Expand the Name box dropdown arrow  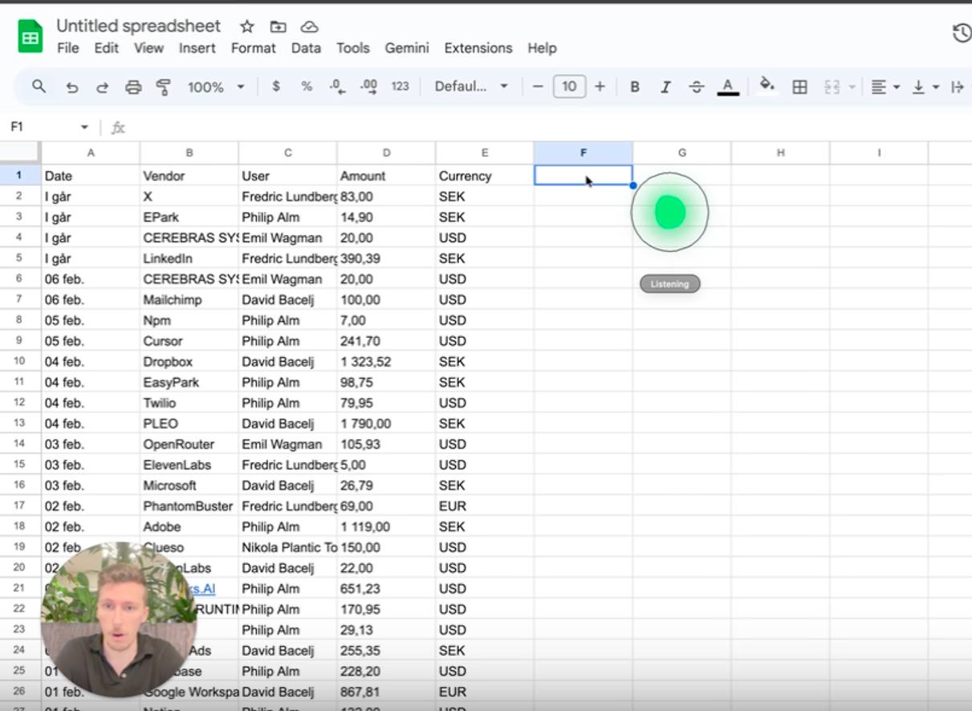[84, 128]
